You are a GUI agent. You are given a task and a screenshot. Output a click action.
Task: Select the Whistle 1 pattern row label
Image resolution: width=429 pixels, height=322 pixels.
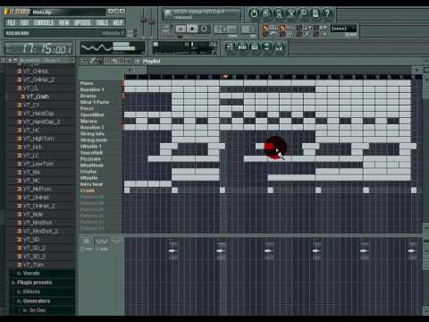tap(91, 146)
